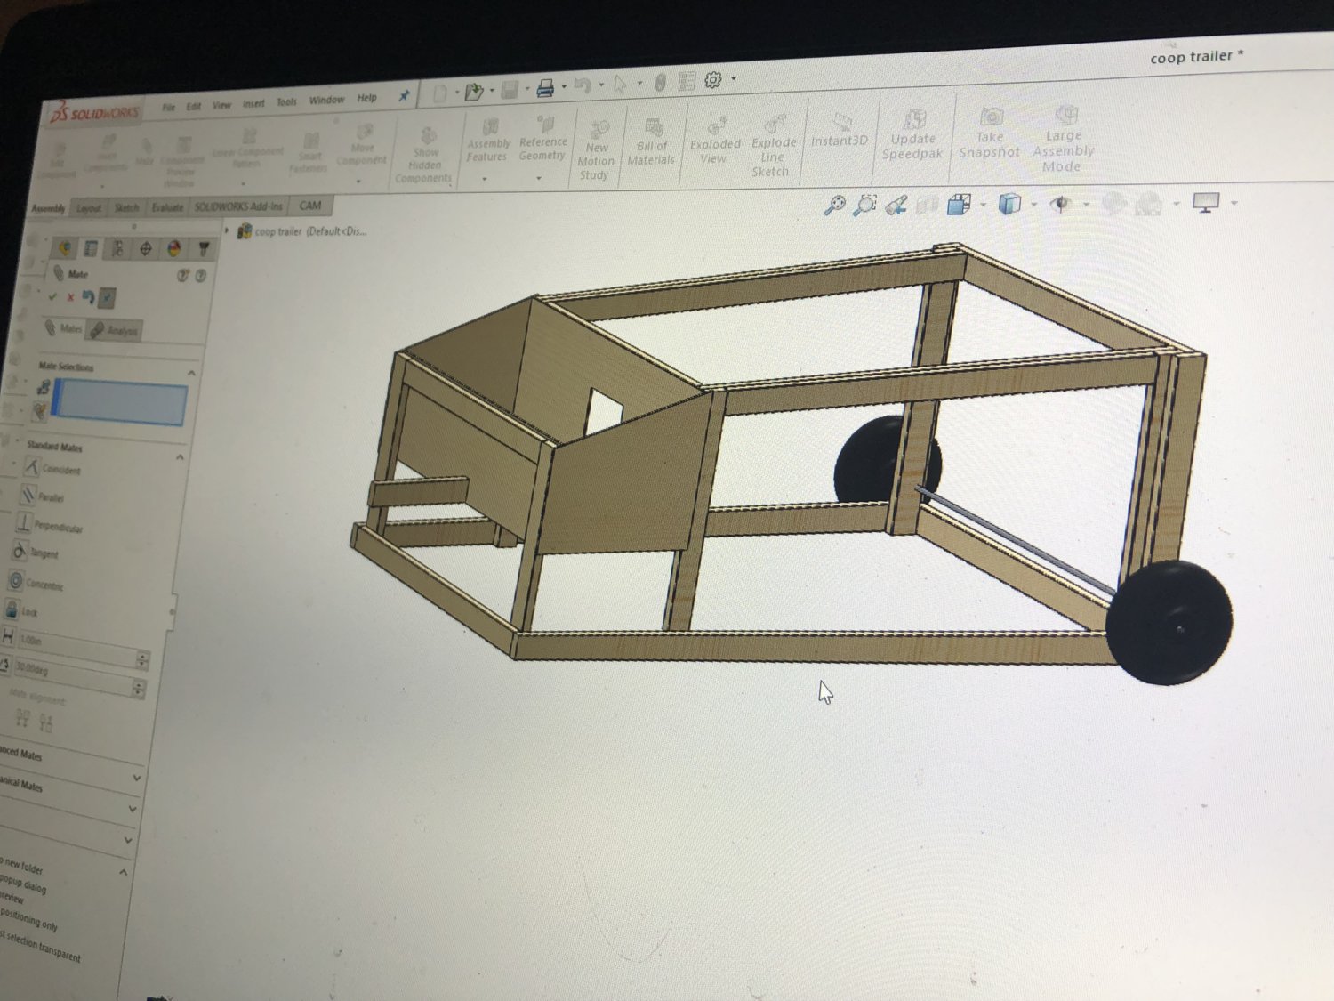Click the Save icon
Screen dimensions: 1334x1001
tap(510, 89)
